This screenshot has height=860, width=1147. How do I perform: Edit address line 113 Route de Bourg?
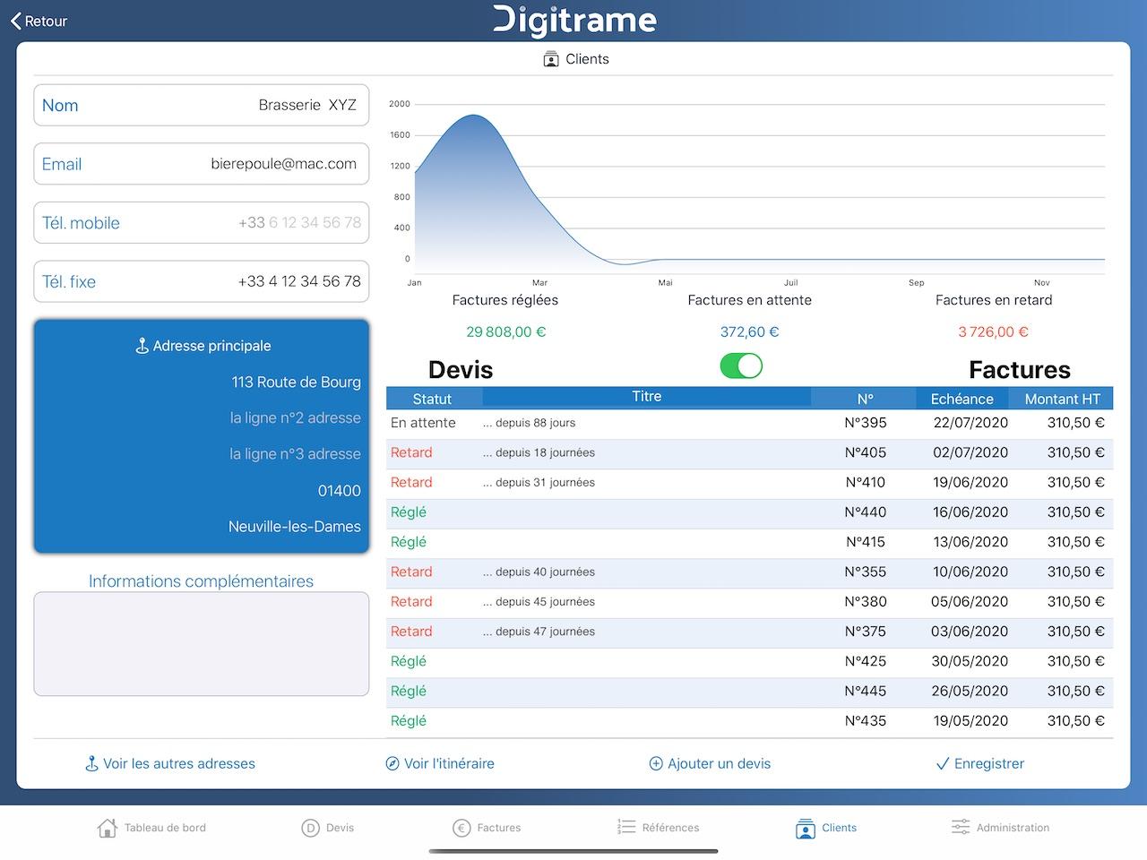[x=296, y=383]
